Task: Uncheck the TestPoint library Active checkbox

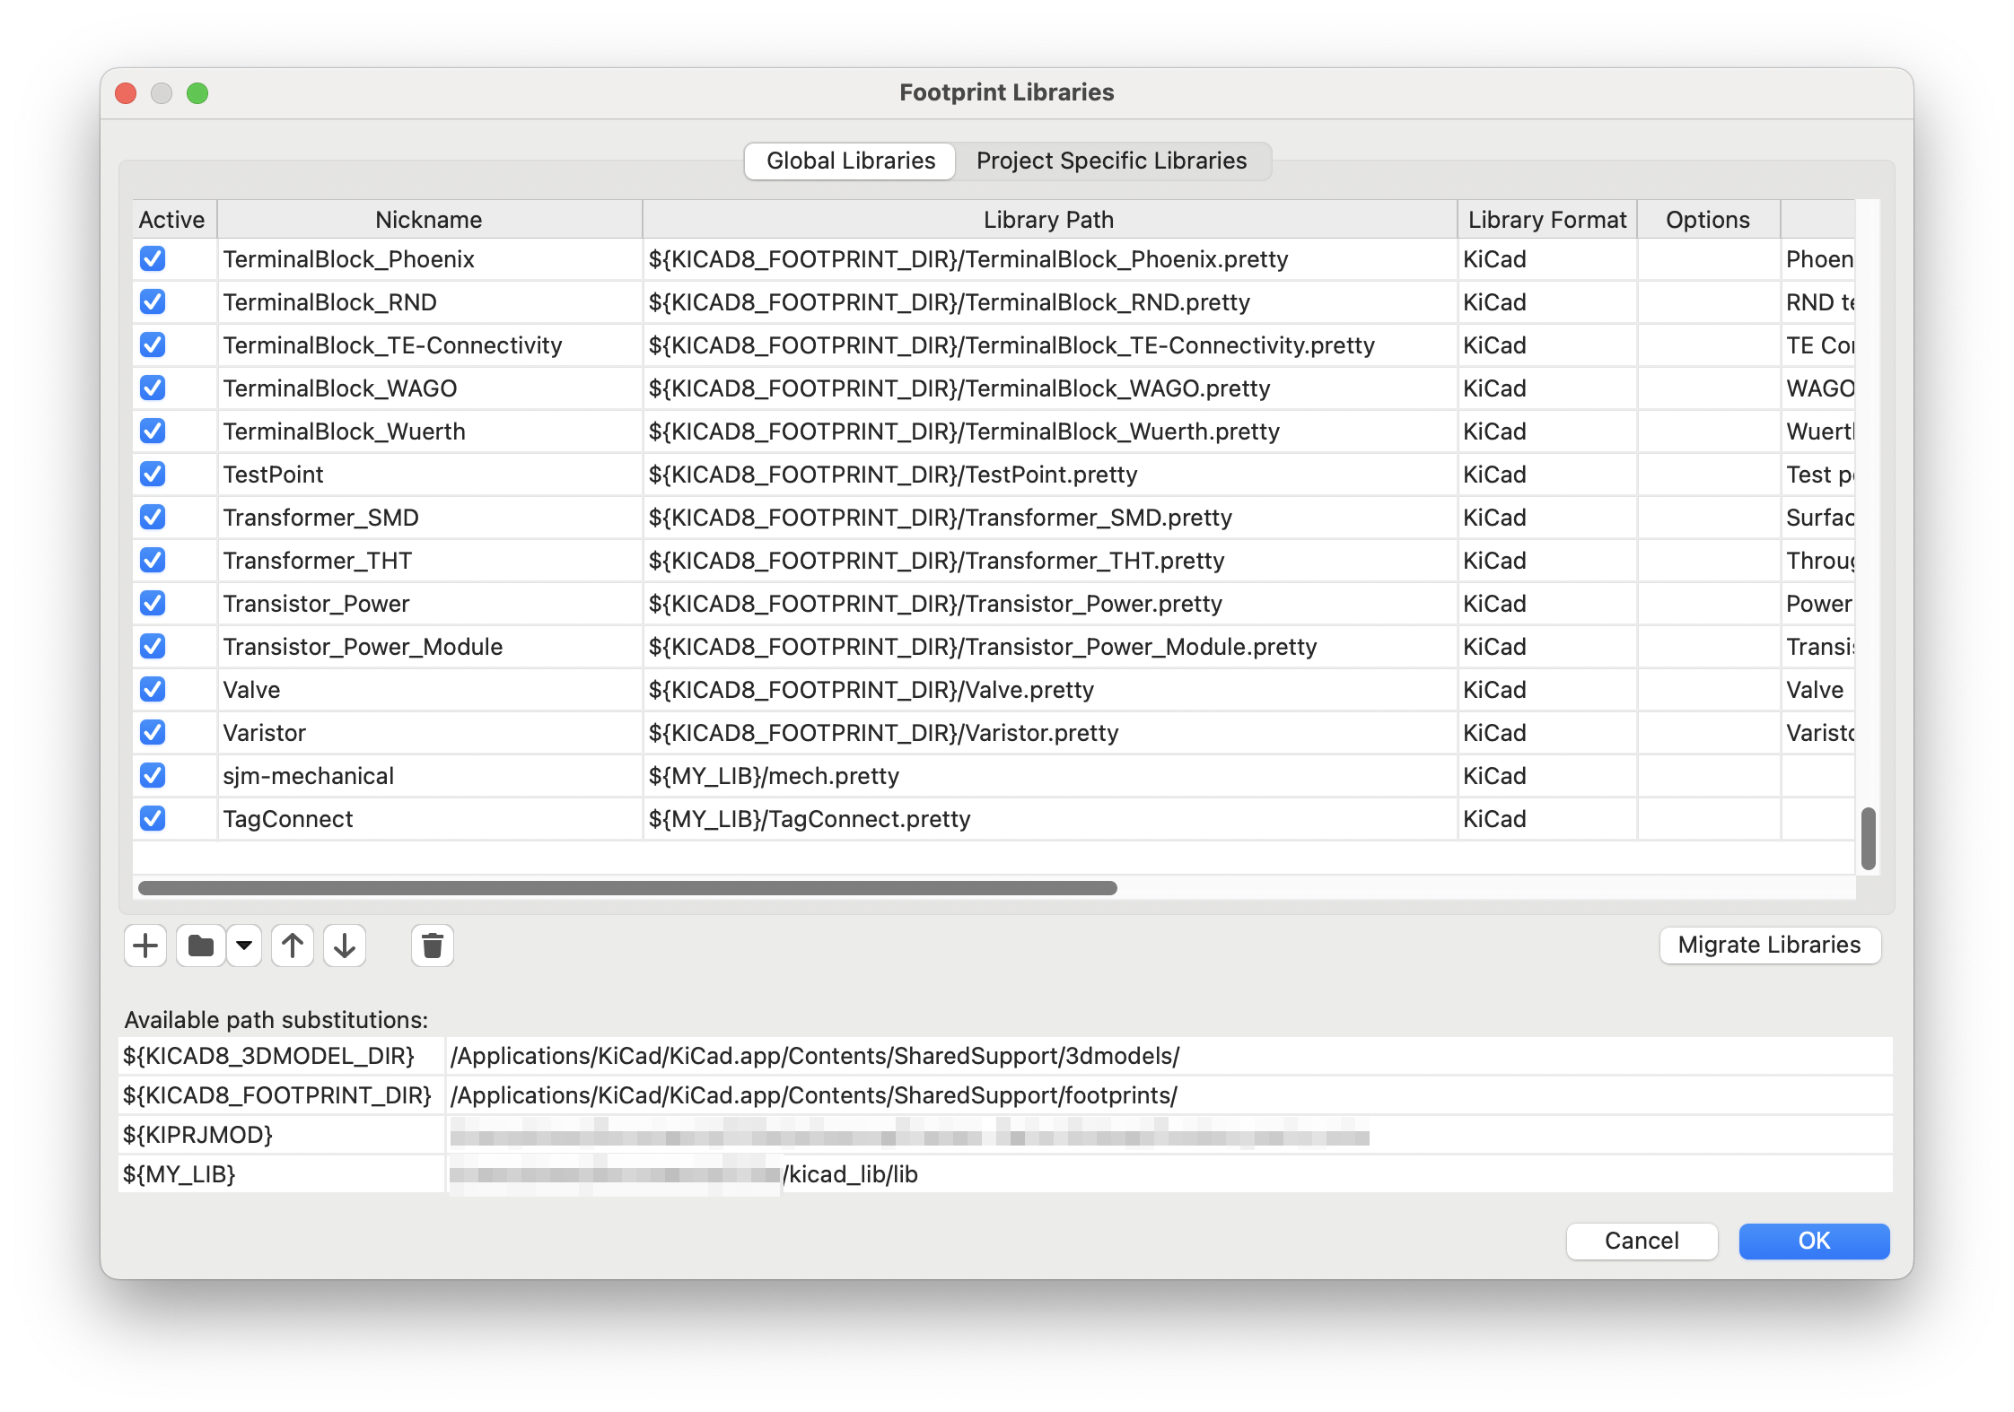Action: click(153, 474)
